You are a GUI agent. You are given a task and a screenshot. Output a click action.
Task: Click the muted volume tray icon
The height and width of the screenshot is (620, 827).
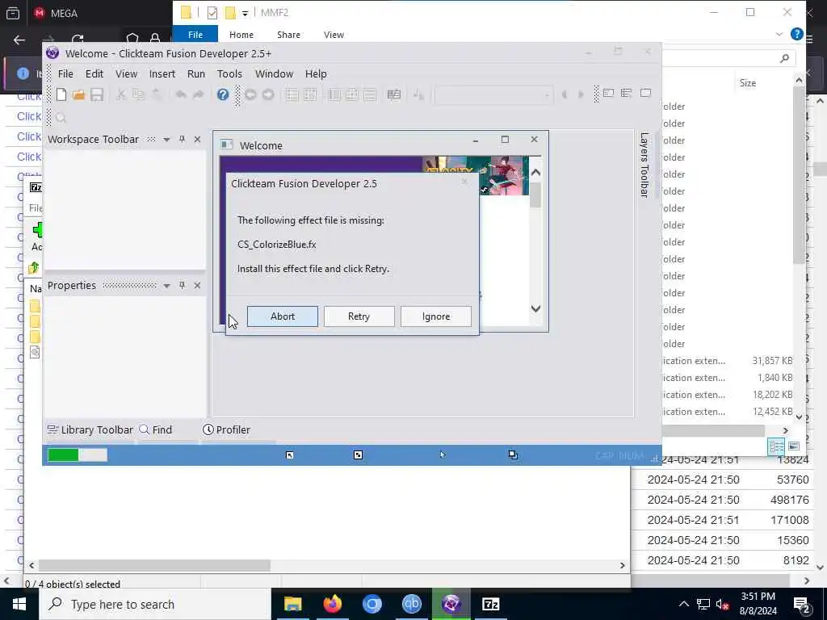coord(723,604)
